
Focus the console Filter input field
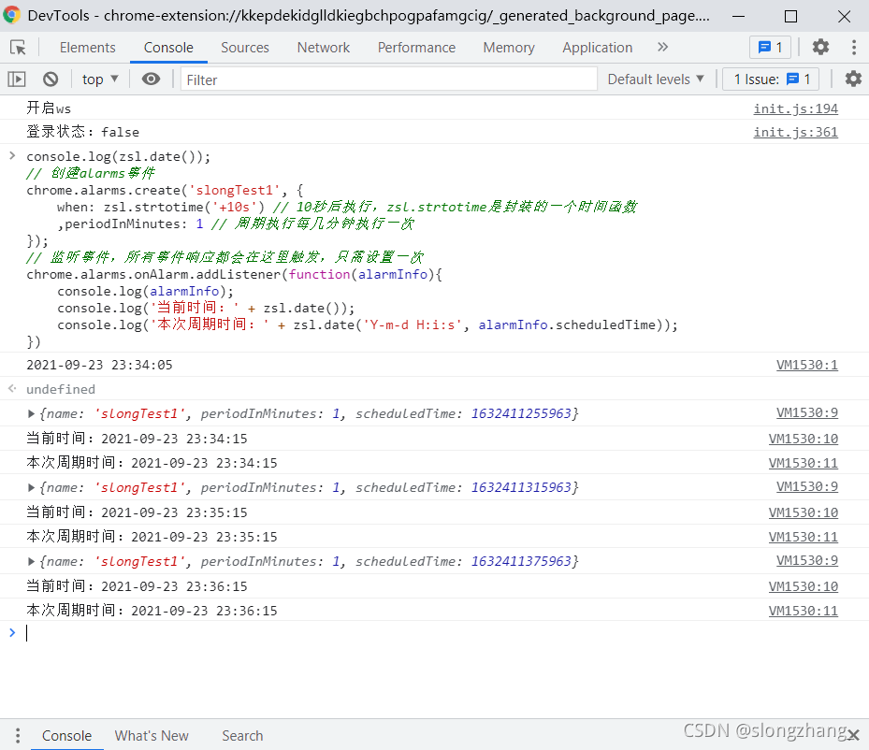tap(389, 79)
